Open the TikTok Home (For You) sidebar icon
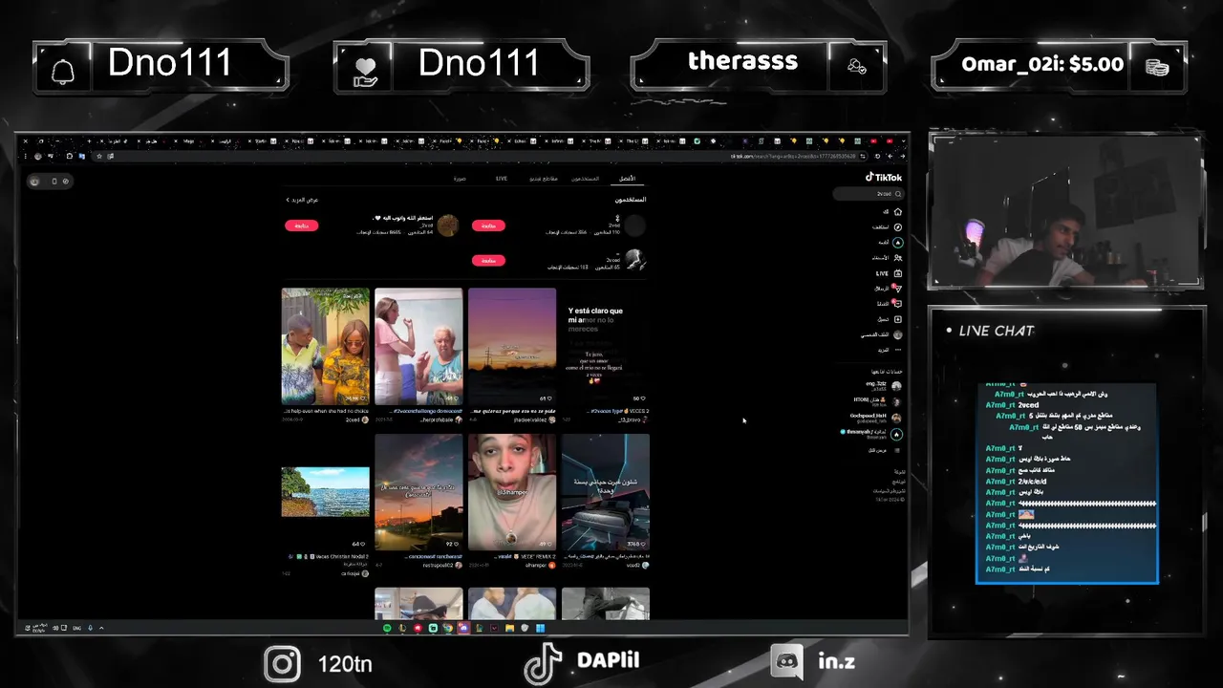This screenshot has height=688, width=1223. pos(897,211)
